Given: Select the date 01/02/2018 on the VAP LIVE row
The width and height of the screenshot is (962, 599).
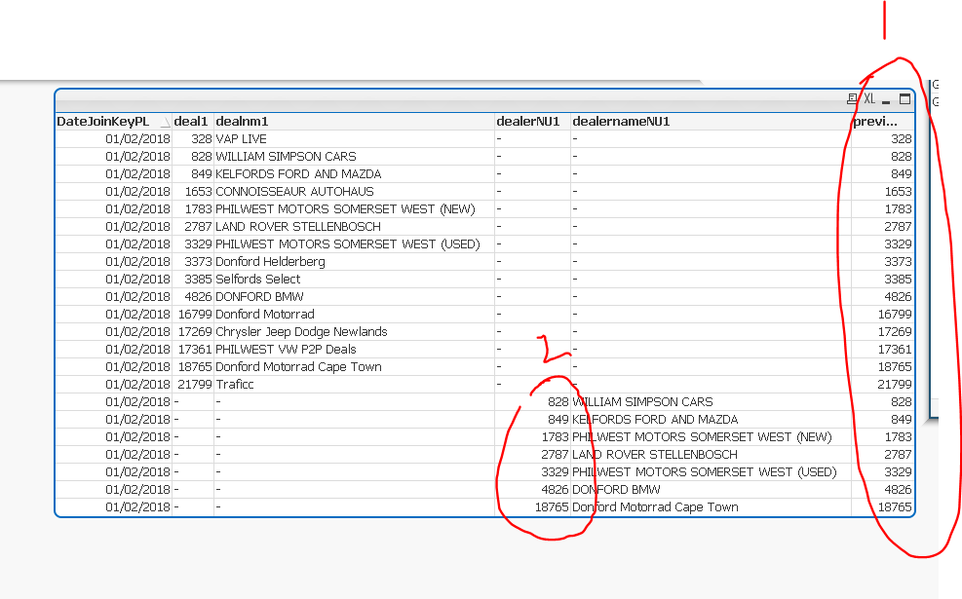Looking at the screenshot, I should [x=138, y=139].
